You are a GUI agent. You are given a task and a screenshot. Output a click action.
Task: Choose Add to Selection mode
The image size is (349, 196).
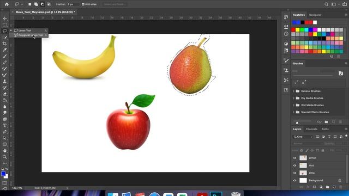pyautogui.click(x=36, y=4)
